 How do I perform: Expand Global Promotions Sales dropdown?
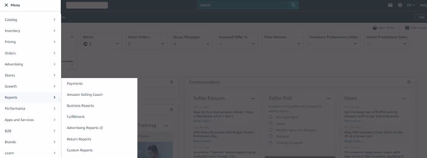coord(405,44)
